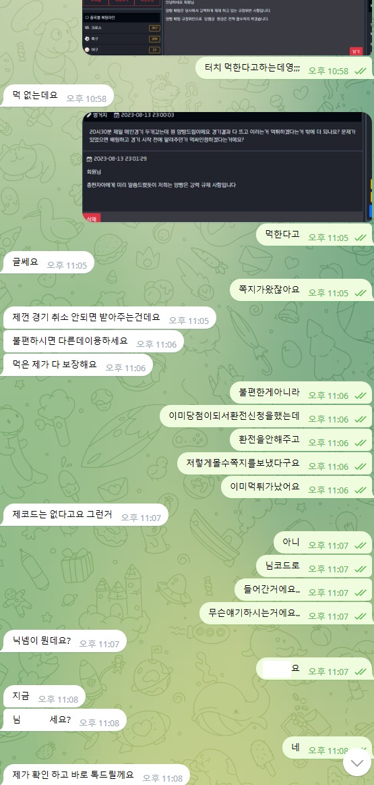Select the '제가 확인 하고 바로 톡드릴께요' message
The image size is (374, 785).
coord(95,775)
